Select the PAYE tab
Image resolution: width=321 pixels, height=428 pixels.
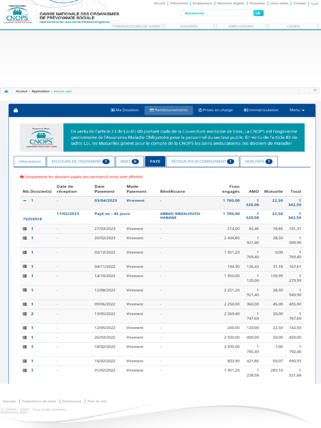[x=155, y=161]
